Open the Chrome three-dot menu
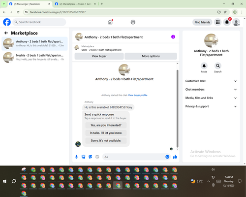This screenshot has height=197, width=246. click(242, 12)
